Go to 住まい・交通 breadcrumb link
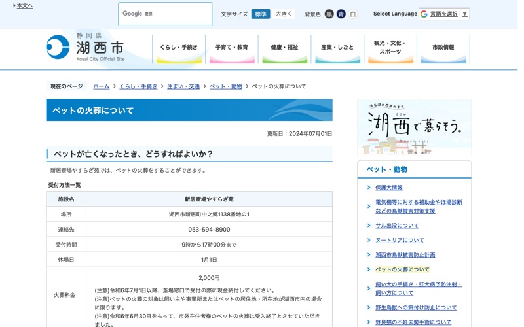 click(x=183, y=86)
